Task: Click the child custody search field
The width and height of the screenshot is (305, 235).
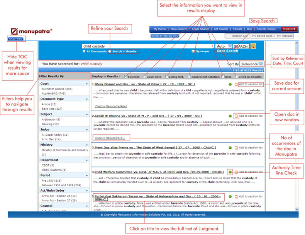Action: click(148, 46)
